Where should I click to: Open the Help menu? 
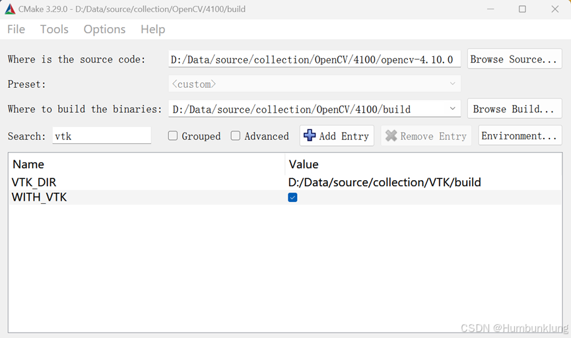pyautogui.click(x=152, y=29)
